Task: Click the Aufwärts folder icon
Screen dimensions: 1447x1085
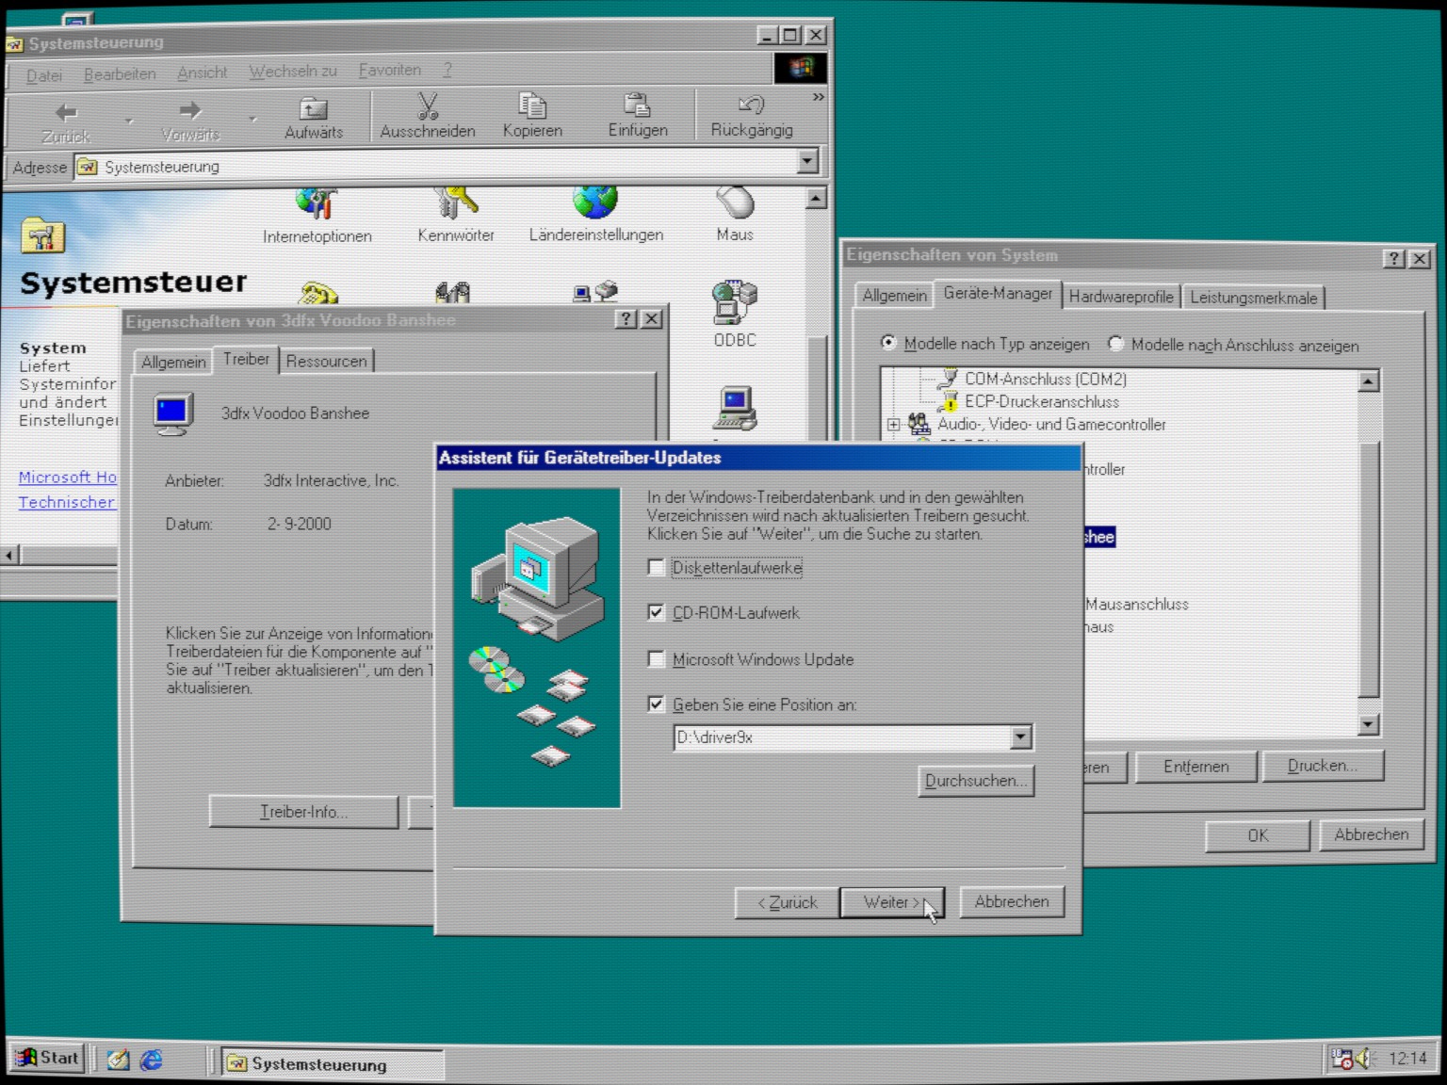Action: click(x=313, y=108)
